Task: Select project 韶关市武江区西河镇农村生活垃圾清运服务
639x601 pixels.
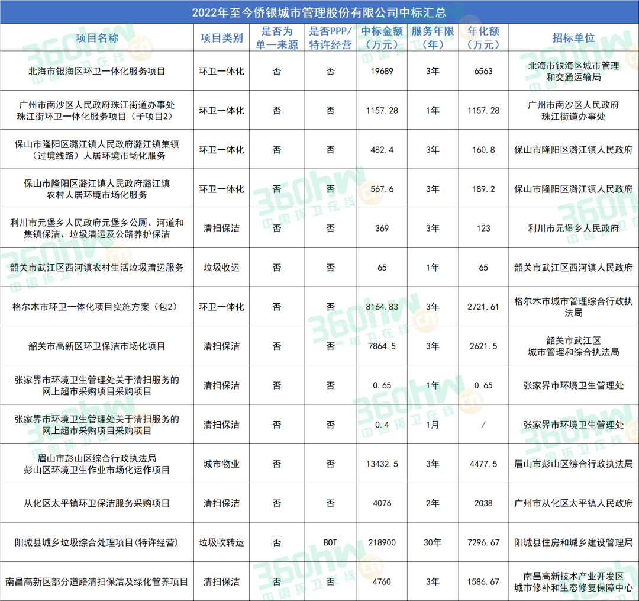Action: [x=97, y=268]
